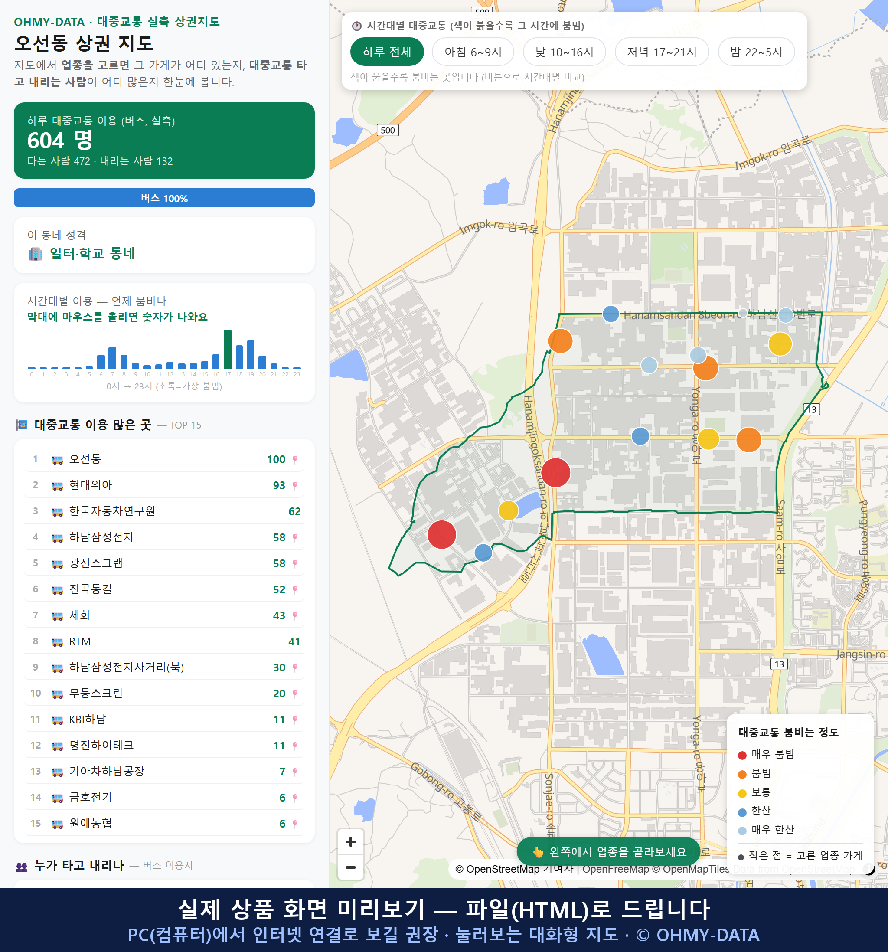This screenshot has width=888, height=952.
Task: Click the yellow marker beside the small blue pond
Action: pos(508,510)
